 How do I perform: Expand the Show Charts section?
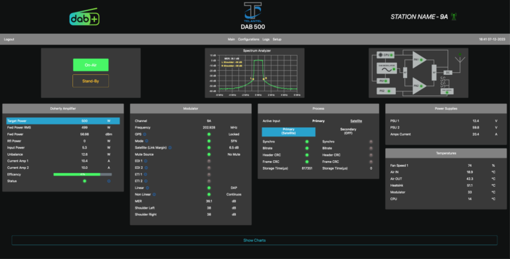[x=254, y=240]
